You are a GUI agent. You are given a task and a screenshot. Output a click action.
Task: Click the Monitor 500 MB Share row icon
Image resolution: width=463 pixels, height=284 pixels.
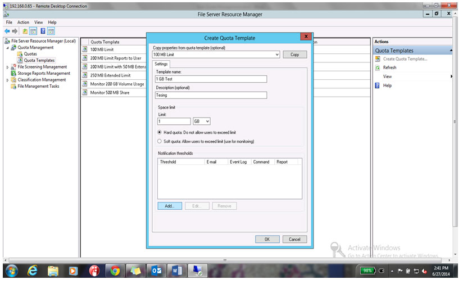coord(85,92)
